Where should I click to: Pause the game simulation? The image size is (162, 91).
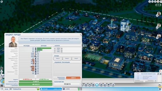2,89
